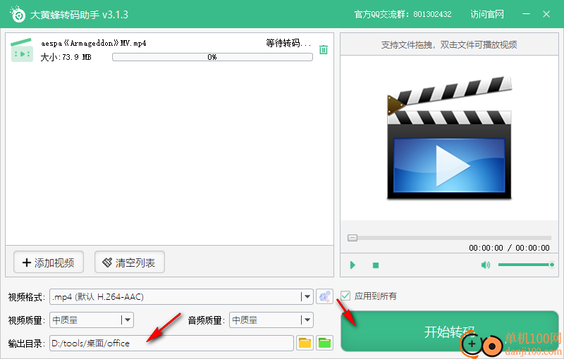Screen dimensions: 564x359
Task: Open 访问官网 link in title bar
Action: (x=487, y=14)
